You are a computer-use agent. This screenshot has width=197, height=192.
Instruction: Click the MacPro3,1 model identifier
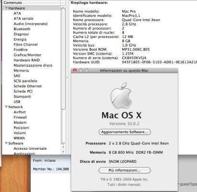pos(131,16)
